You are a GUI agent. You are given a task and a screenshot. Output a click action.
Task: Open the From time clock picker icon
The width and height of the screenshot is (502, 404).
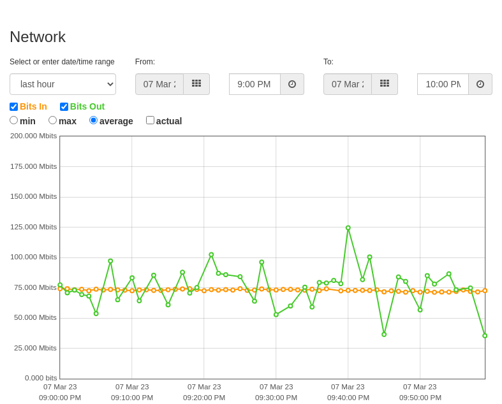pyautogui.click(x=292, y=84)
